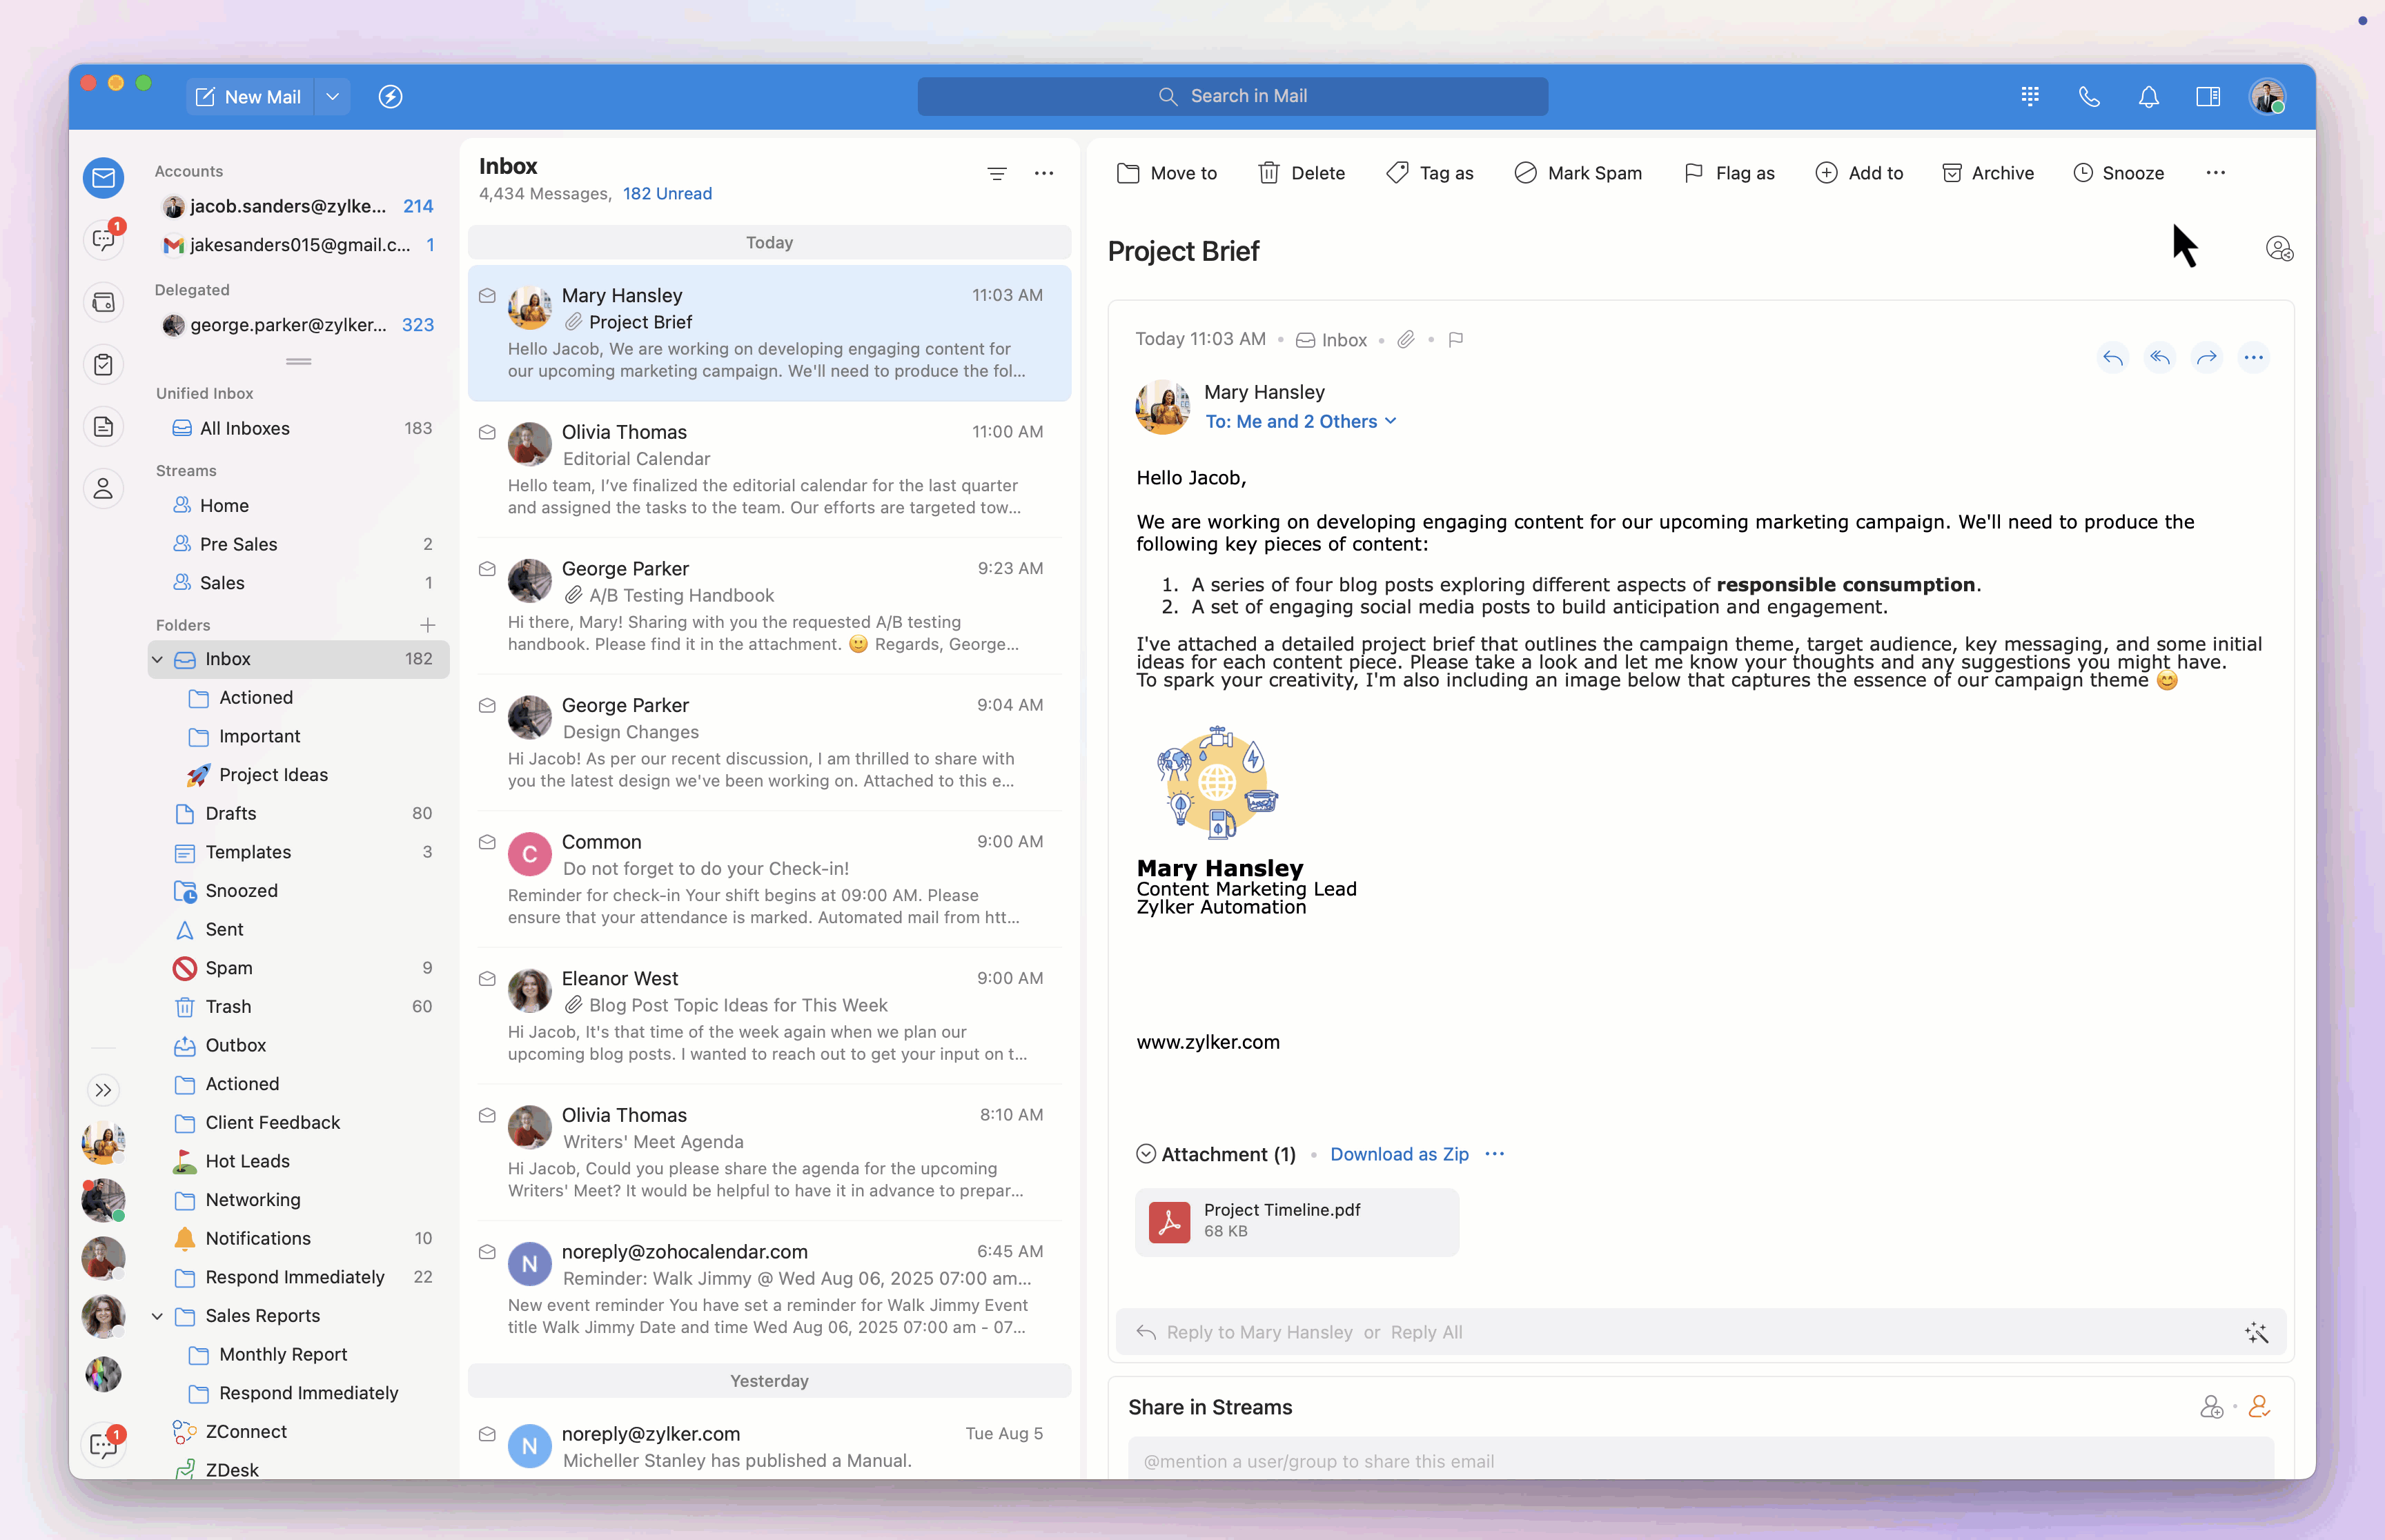The width and height of the screenshot is (2385, 1540).
Task: Click the reply all arrow icon
Action: coord(2160,358)
